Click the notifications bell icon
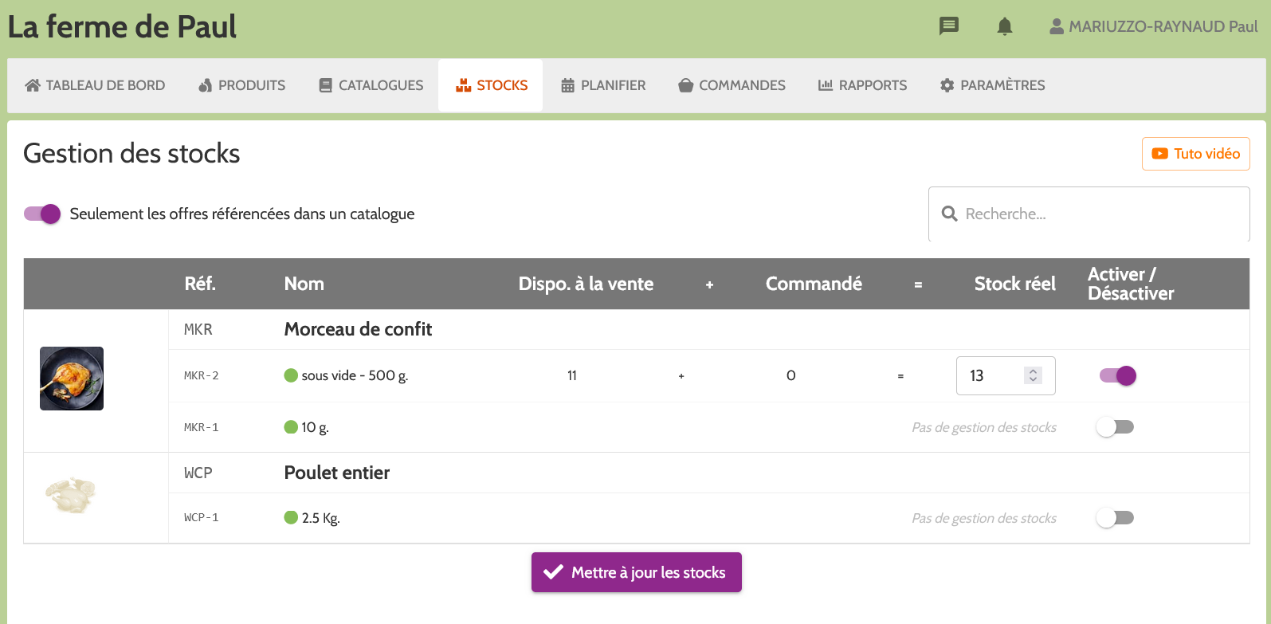1271x624 pixels. (1004, 26)
